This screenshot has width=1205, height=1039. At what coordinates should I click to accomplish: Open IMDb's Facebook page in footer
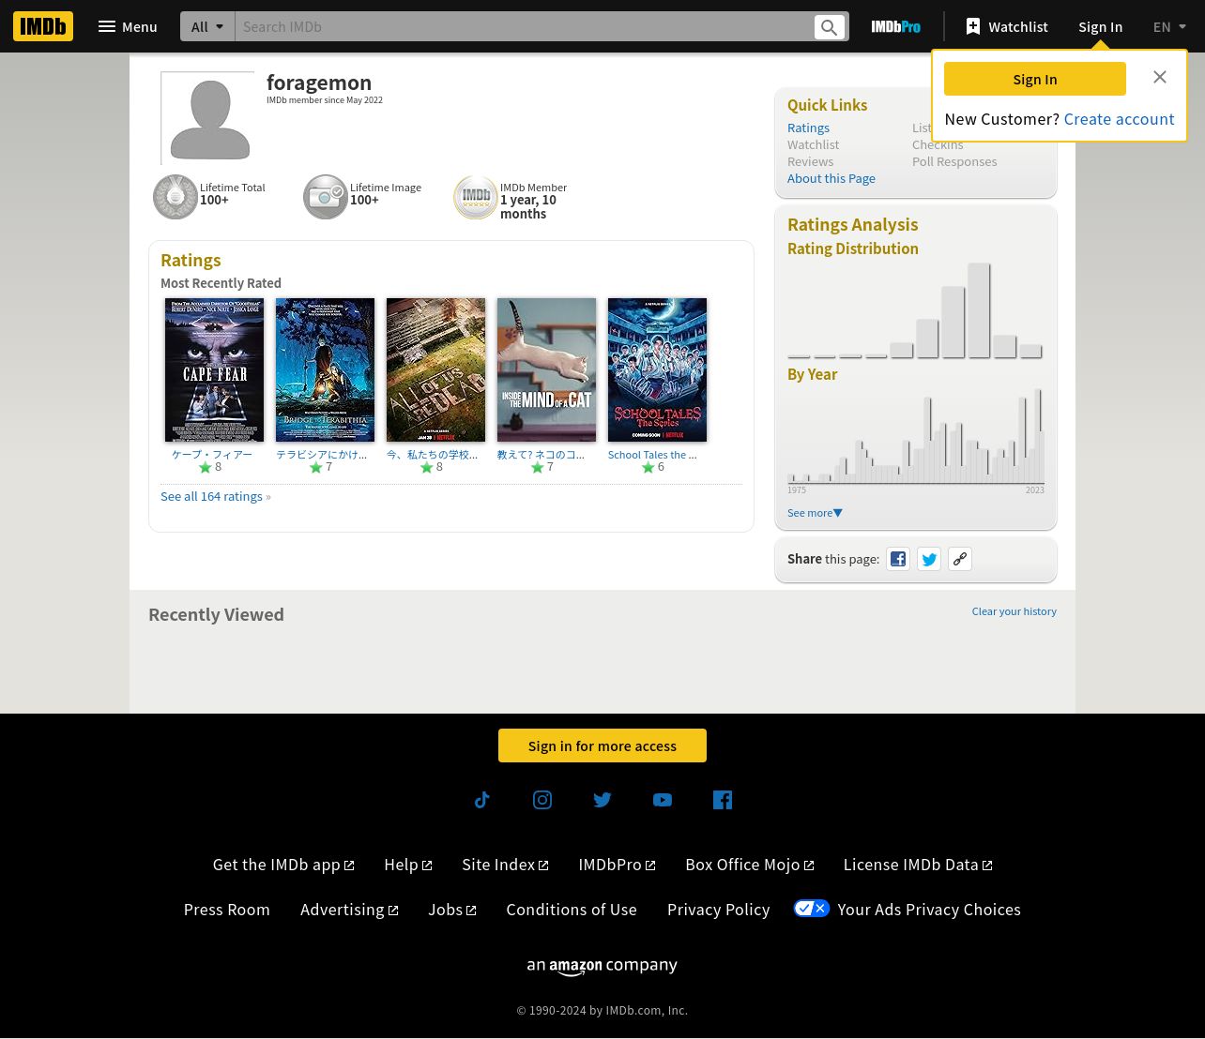point(723,800)
